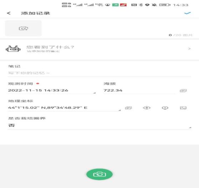The height and width of the screenshot is (188, 199).
Task: Pick location with the map target icon
Action: point(165,108)
